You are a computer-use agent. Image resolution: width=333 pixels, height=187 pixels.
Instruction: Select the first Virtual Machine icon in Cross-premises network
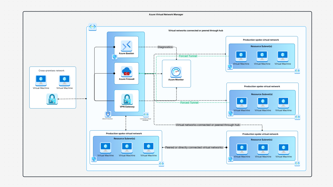pos(41,80)
